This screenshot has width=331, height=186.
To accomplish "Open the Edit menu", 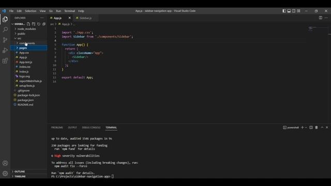I will (19, 11).
